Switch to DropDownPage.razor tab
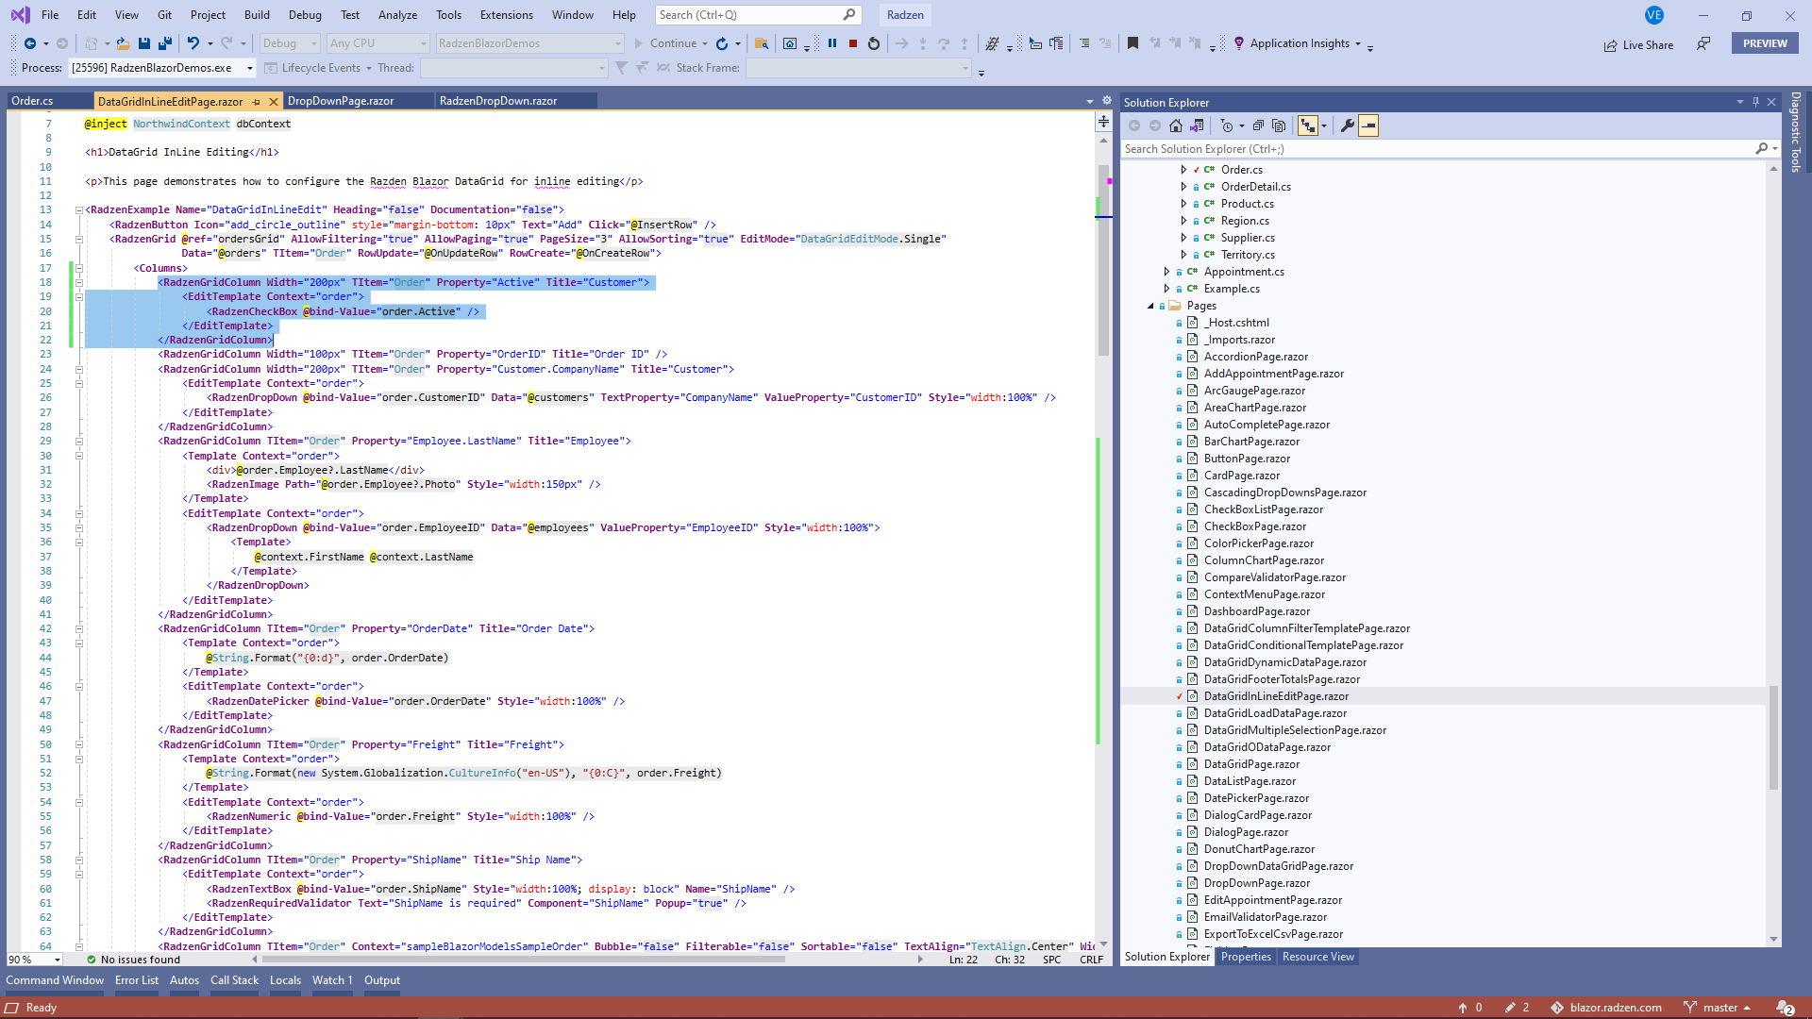1812x1019 pixels. tap(341, 101)
